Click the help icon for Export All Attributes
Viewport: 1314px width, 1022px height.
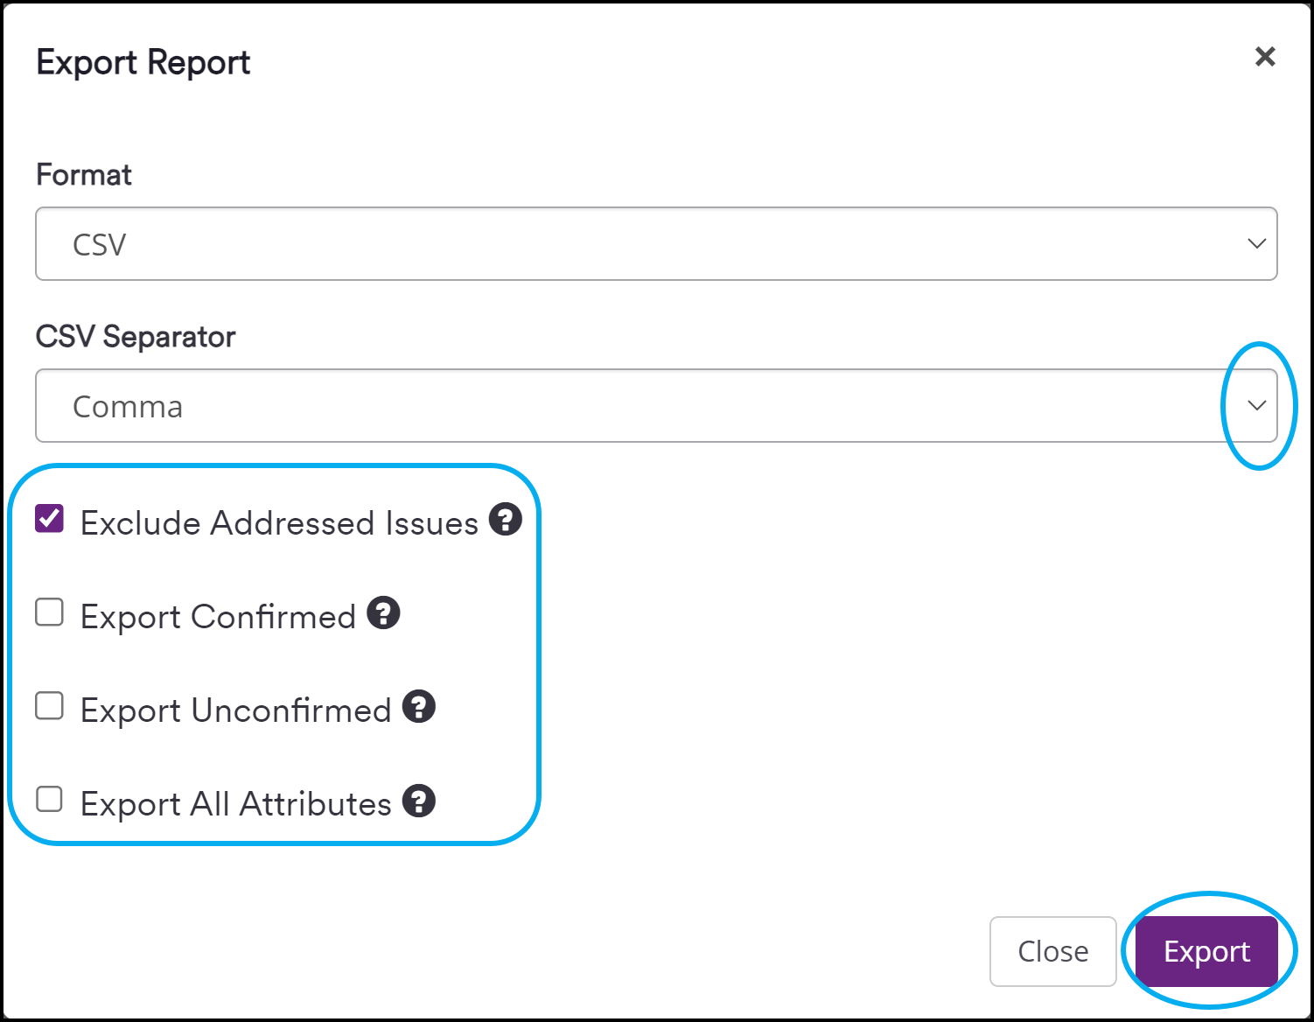point(419,801)
